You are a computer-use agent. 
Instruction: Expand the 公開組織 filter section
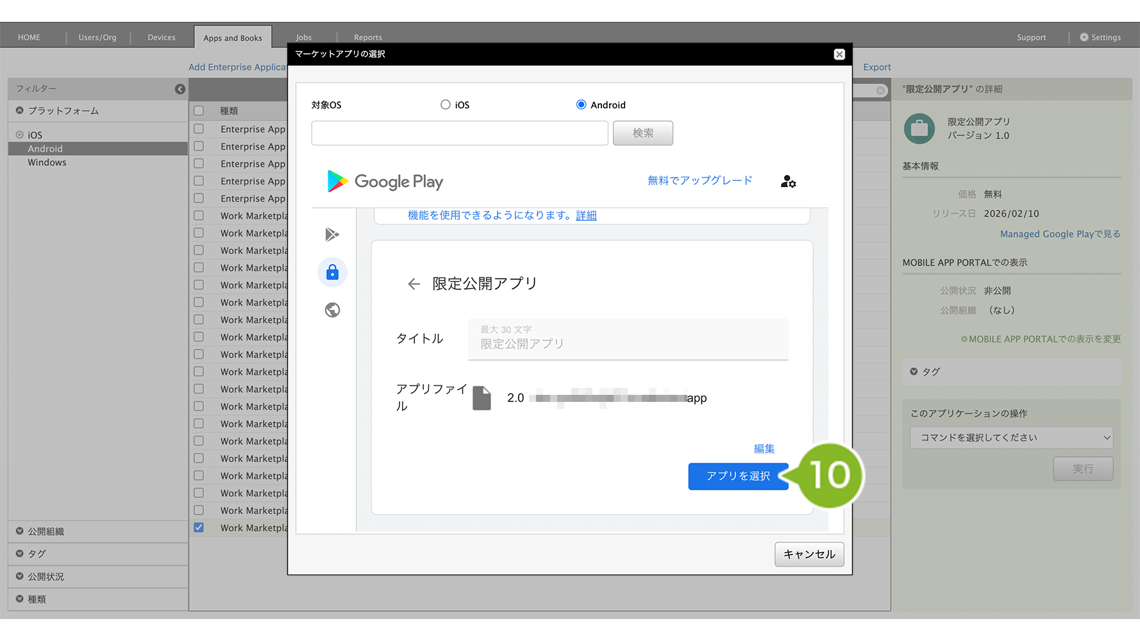coord(46,531)
